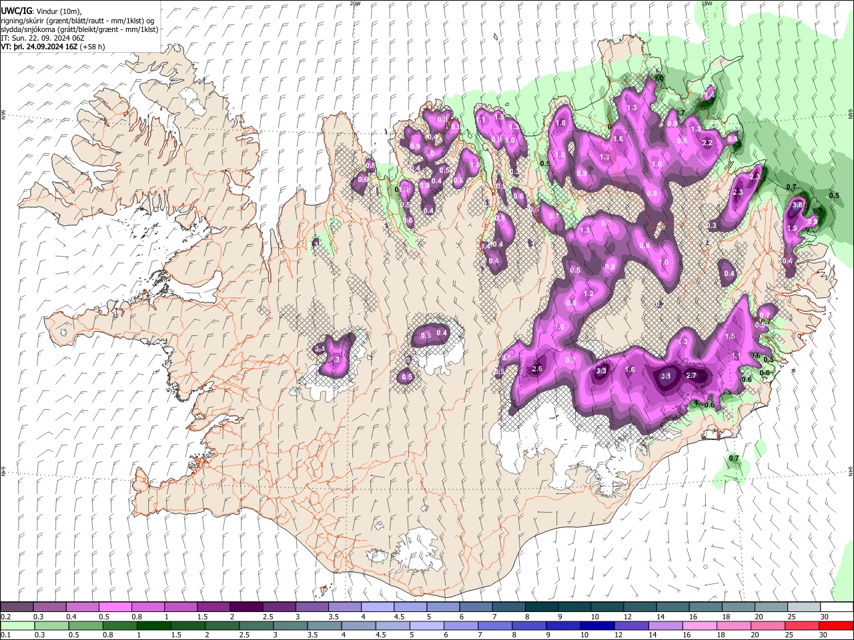854x640 pixels.
Task: Click the 3.1 snowfall value in the dark purple core
Action: tap(666, 376)
